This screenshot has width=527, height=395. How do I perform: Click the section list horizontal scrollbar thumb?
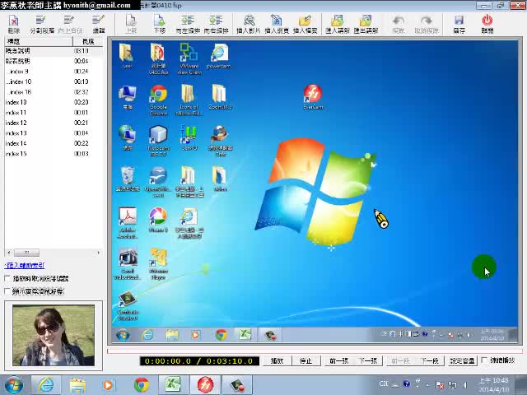[27, 253]
